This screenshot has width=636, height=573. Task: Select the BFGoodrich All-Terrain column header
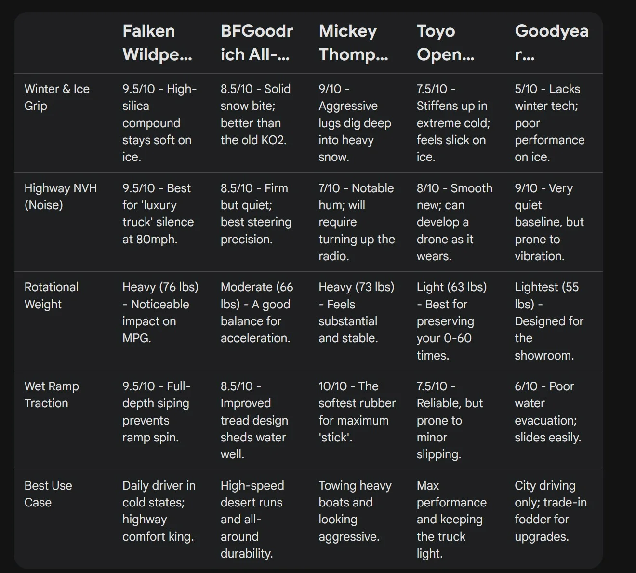257,42
